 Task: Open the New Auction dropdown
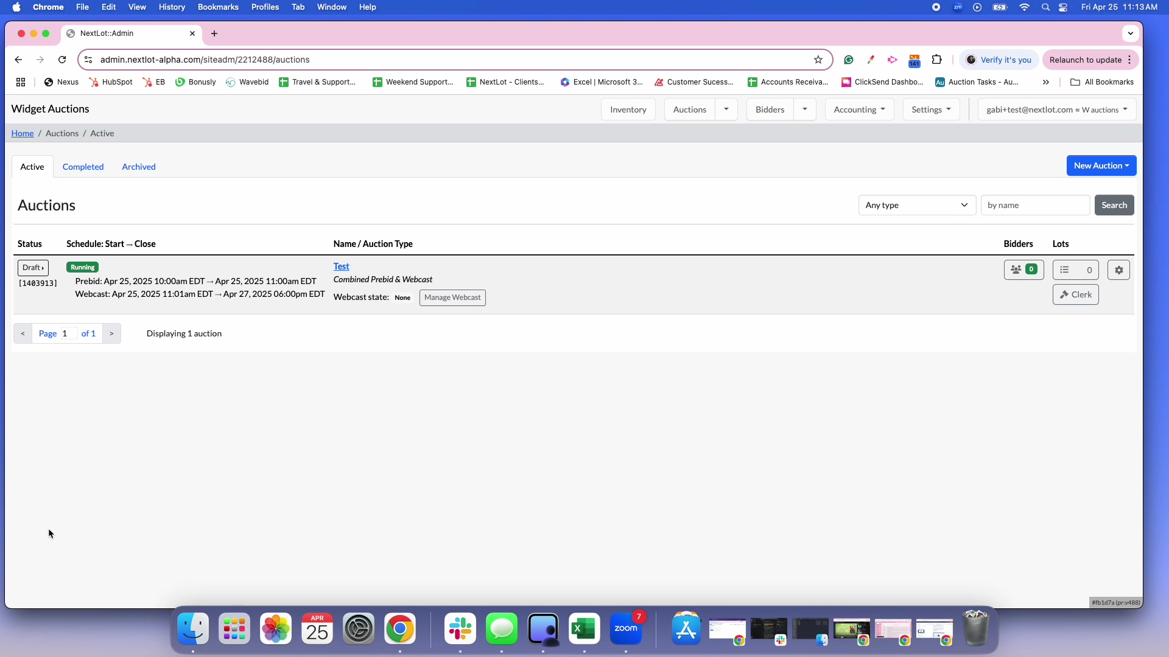click(x=1101, y=165)
